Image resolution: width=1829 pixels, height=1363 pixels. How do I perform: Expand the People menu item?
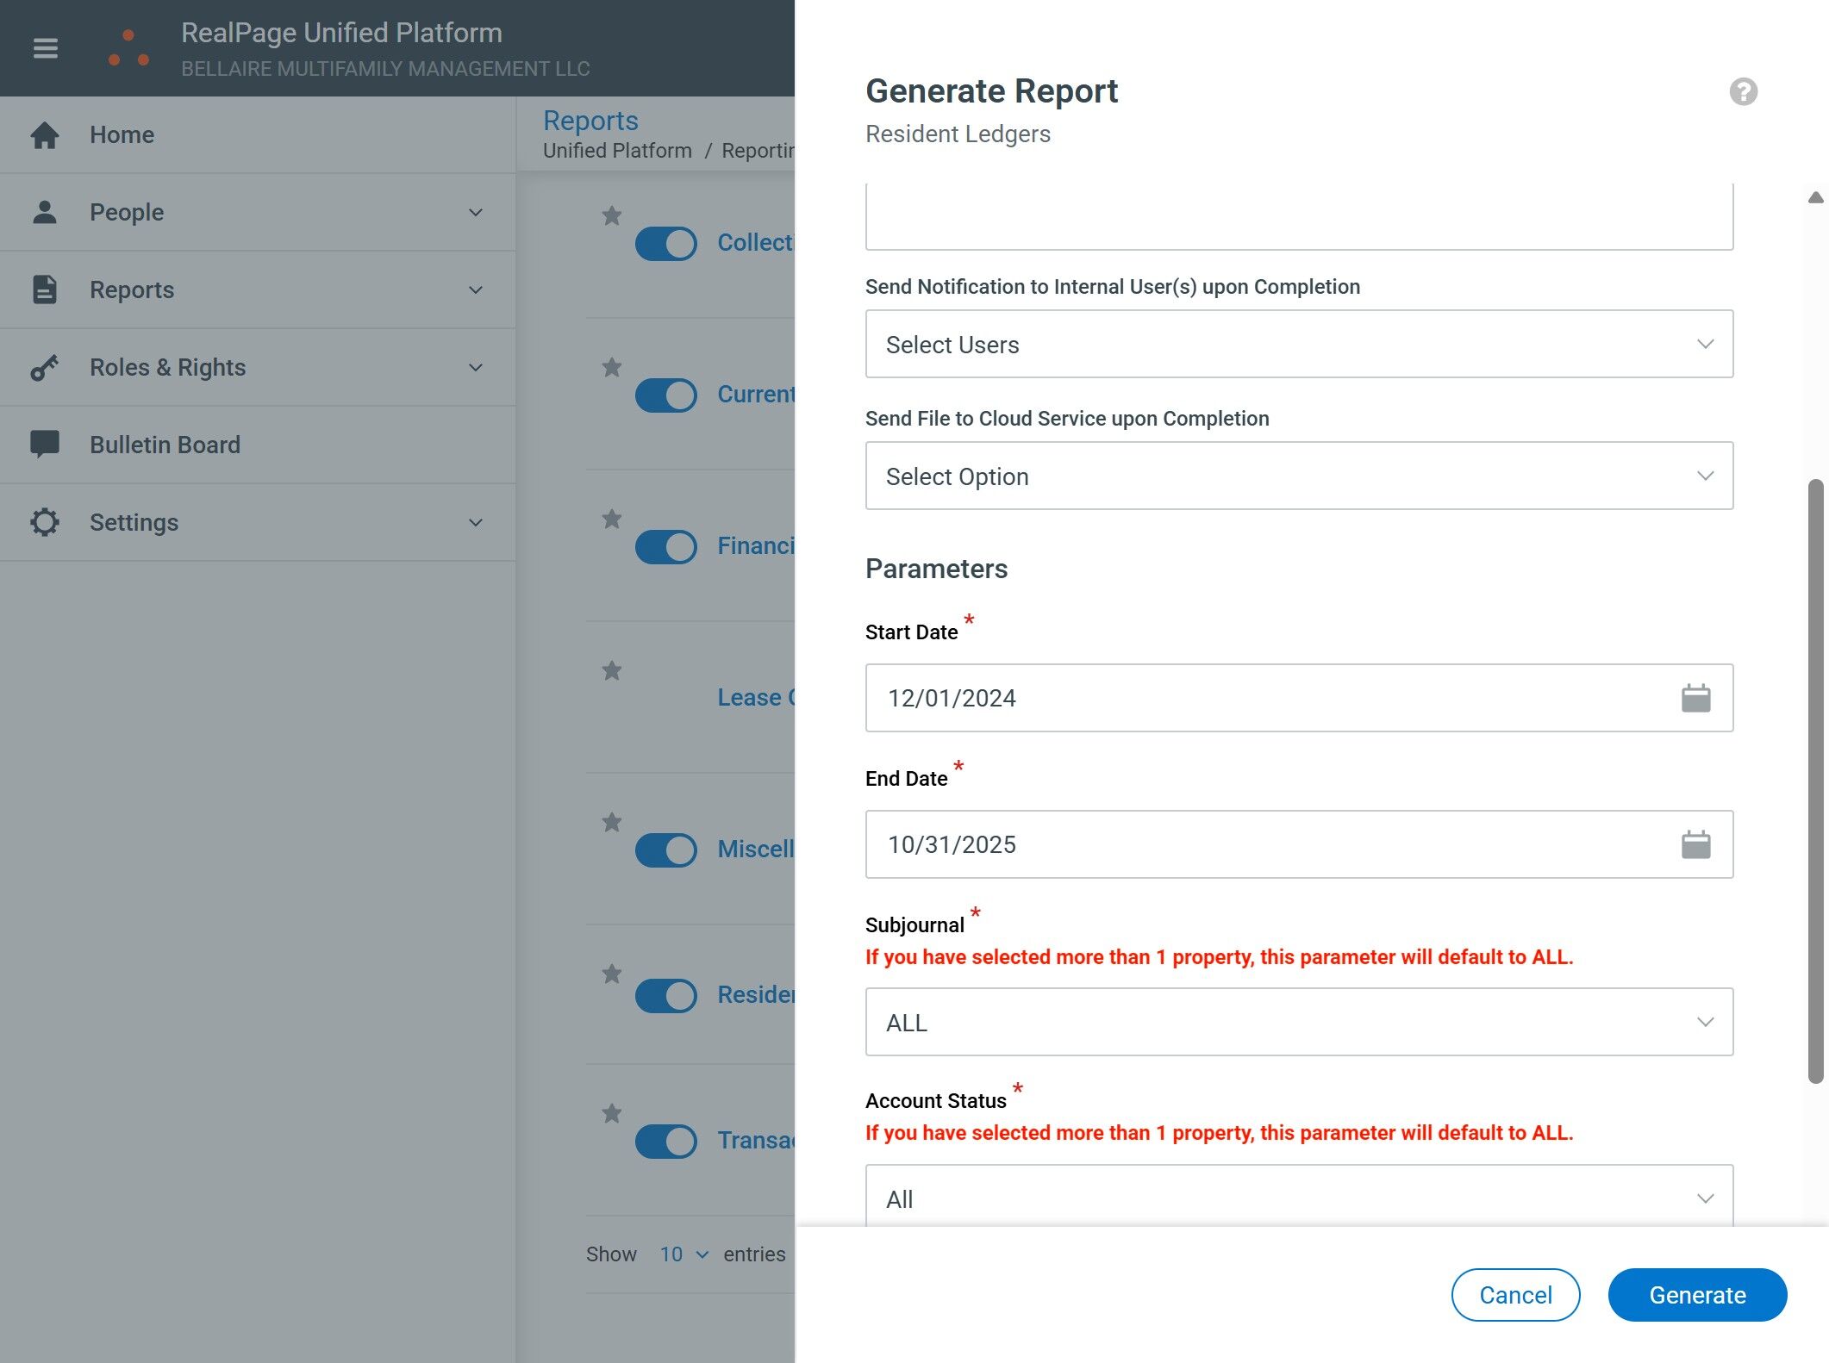[257, 212]
